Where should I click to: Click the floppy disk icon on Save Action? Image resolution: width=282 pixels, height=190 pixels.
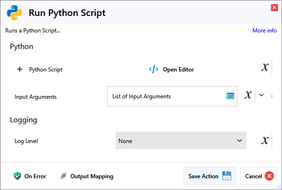(x=227, y=176)
